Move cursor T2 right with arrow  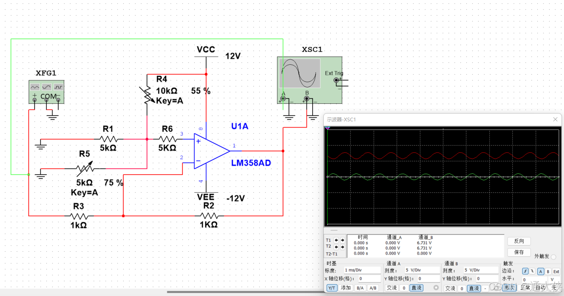[342, 247]
